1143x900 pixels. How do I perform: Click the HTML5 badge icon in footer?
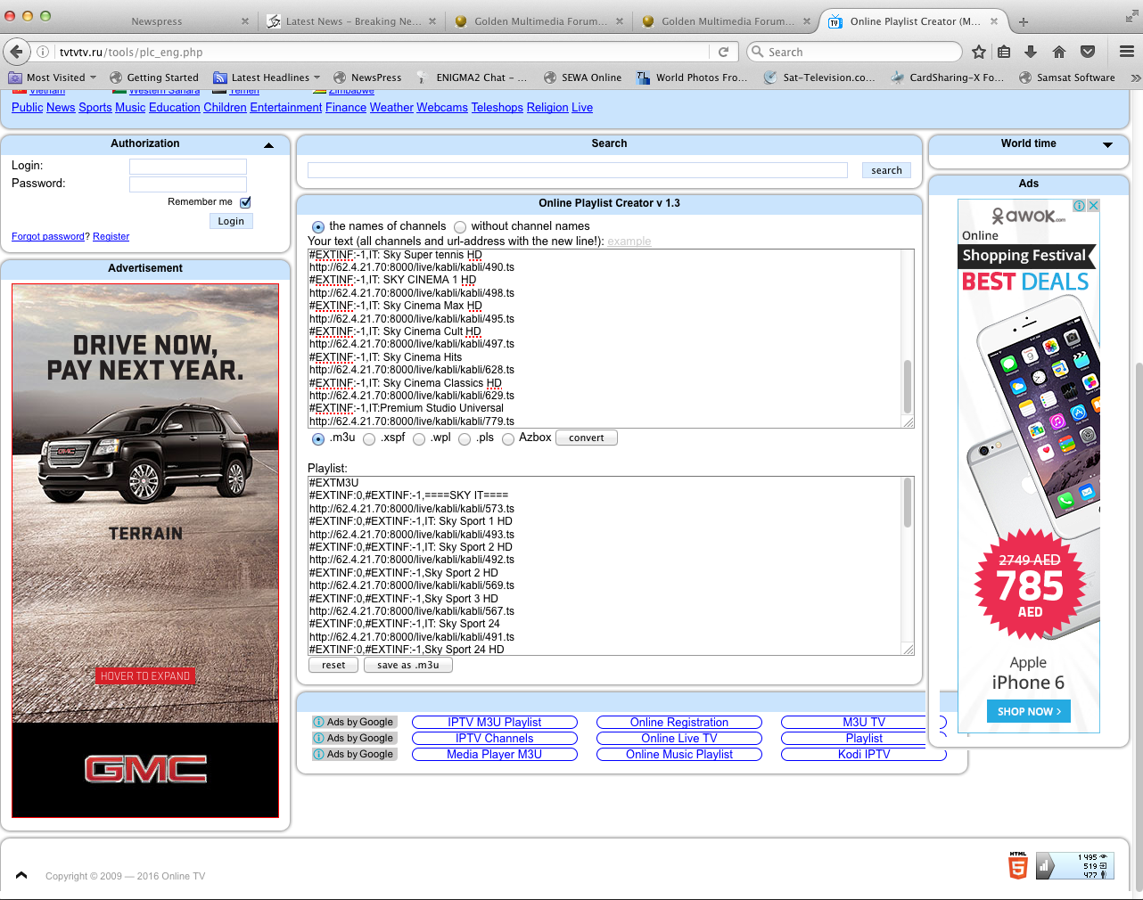tap(1018, 865)
